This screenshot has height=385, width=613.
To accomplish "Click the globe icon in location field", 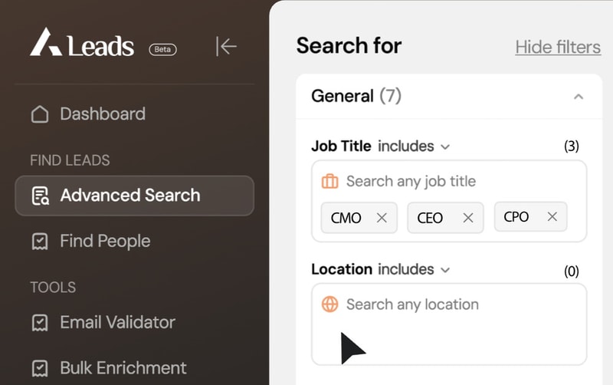I will pyautogui.click(x=329, y=304).
